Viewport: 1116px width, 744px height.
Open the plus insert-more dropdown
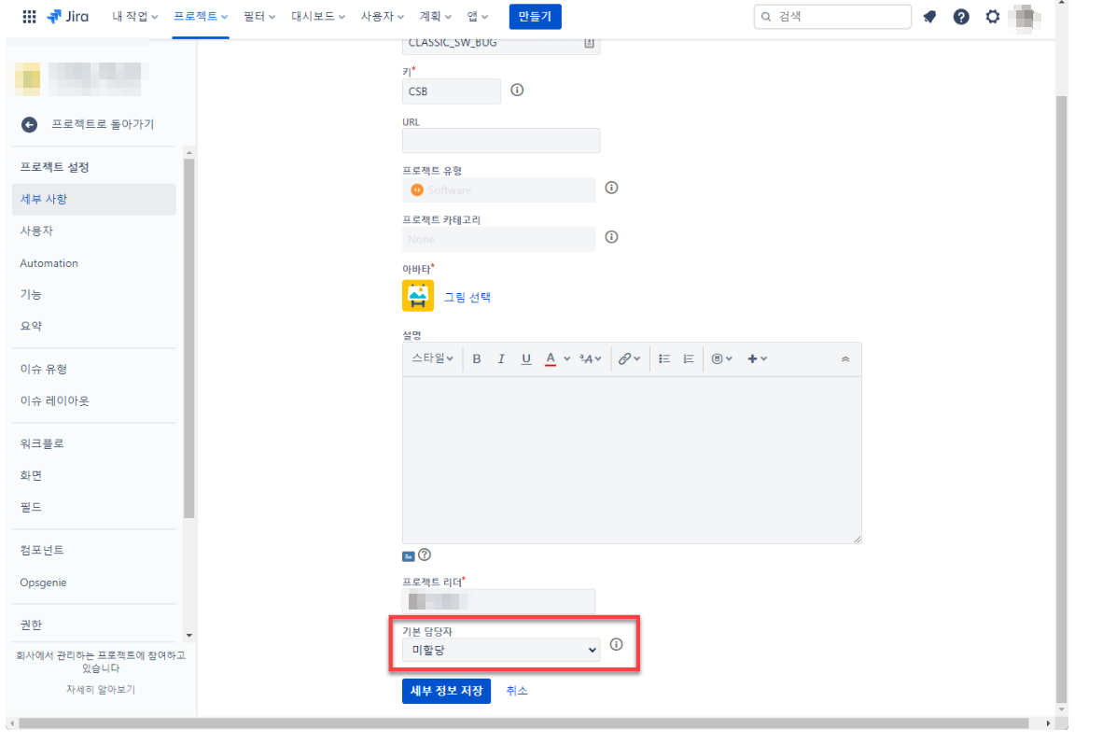(x=758, y=358)
